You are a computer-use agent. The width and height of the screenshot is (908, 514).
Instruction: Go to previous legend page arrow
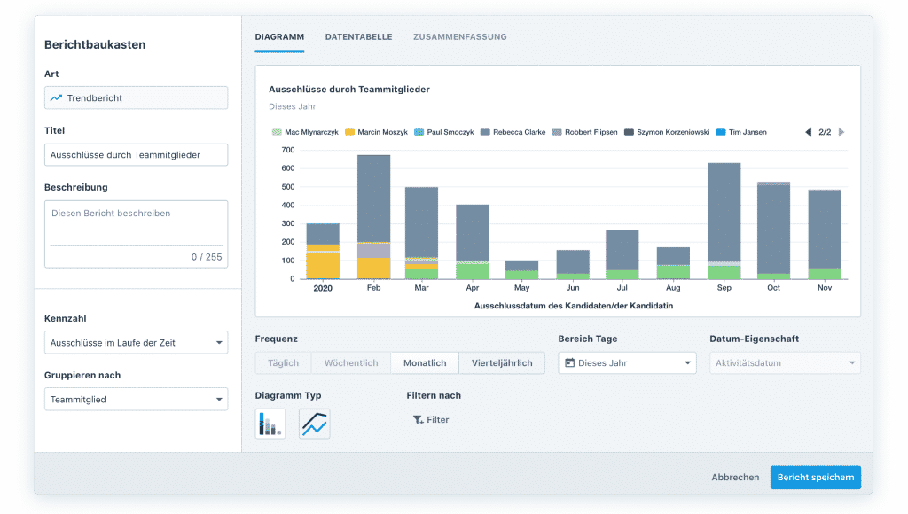pos(808,132)
